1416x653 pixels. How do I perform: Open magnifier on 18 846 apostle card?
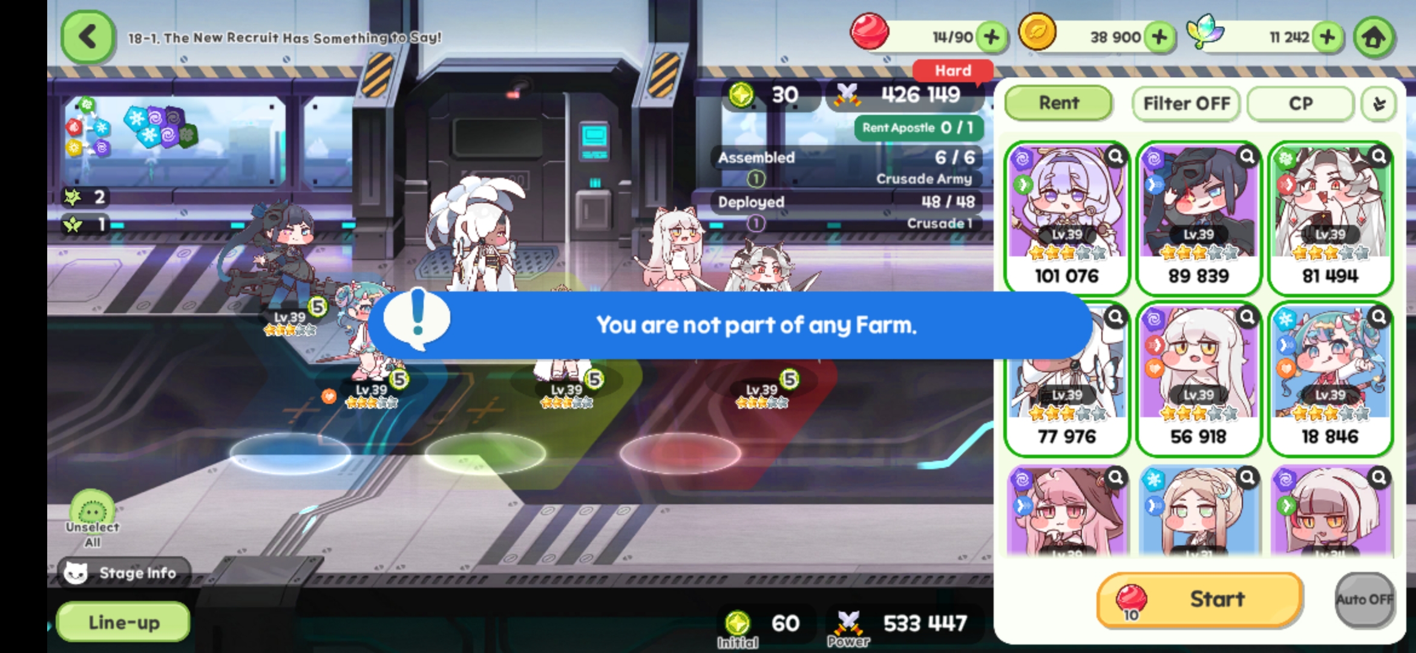(1379, 317)
